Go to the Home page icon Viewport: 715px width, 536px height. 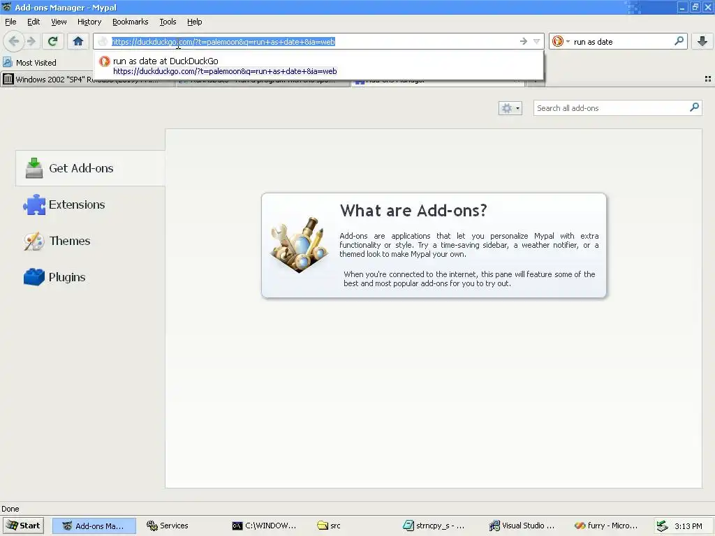click(x=78, y=41)
